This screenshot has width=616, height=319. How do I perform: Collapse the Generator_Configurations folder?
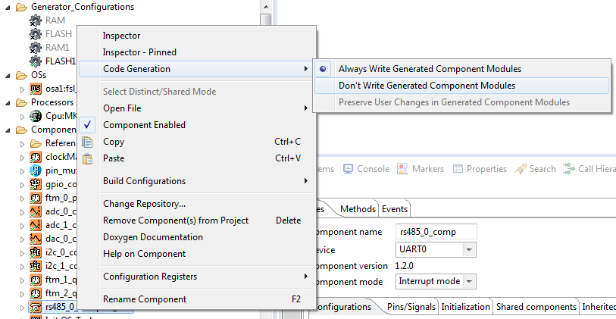pos(7,7)
